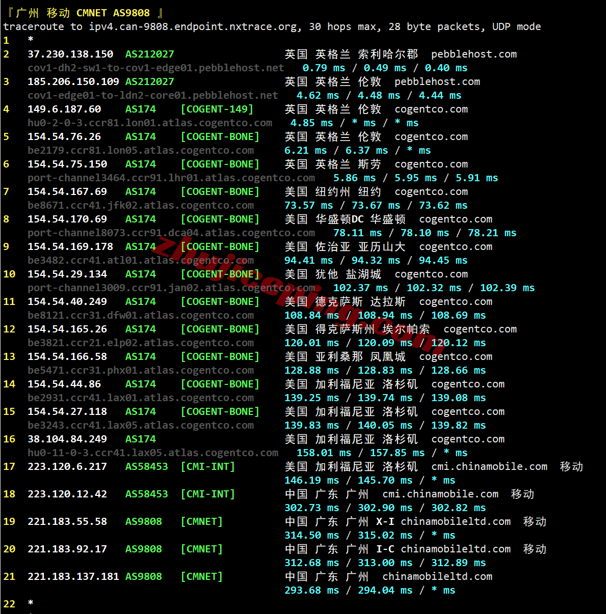Click latency value 140.05 ms on hop 15
Viewport: 606px width, 614px height.
385,425
